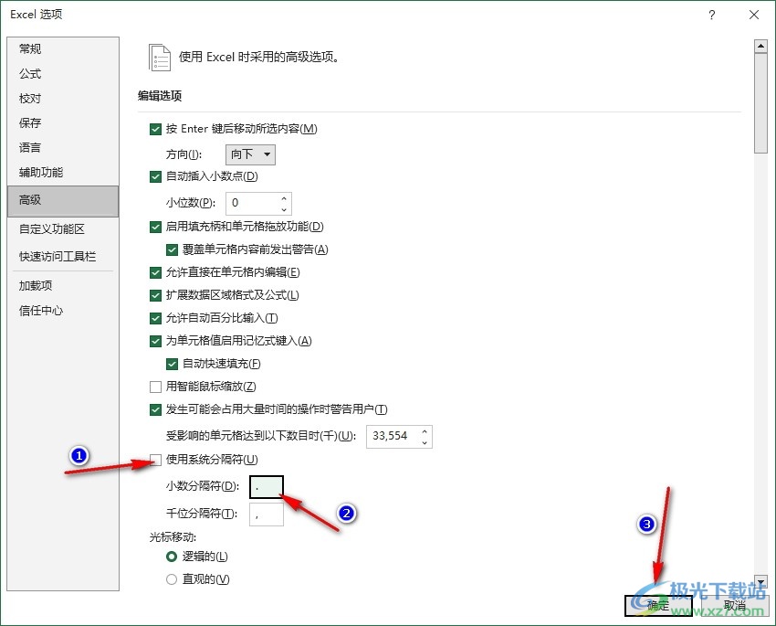Screen dimensions: 776x626
Task: Go to the 保存 options page
Action: coord(63,122)
